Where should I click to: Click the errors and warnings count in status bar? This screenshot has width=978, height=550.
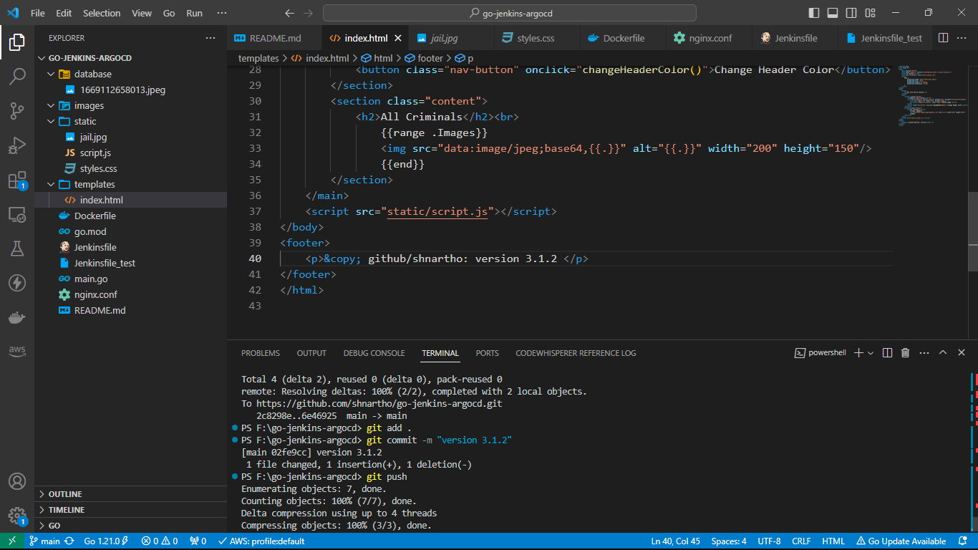click(160, 541)
